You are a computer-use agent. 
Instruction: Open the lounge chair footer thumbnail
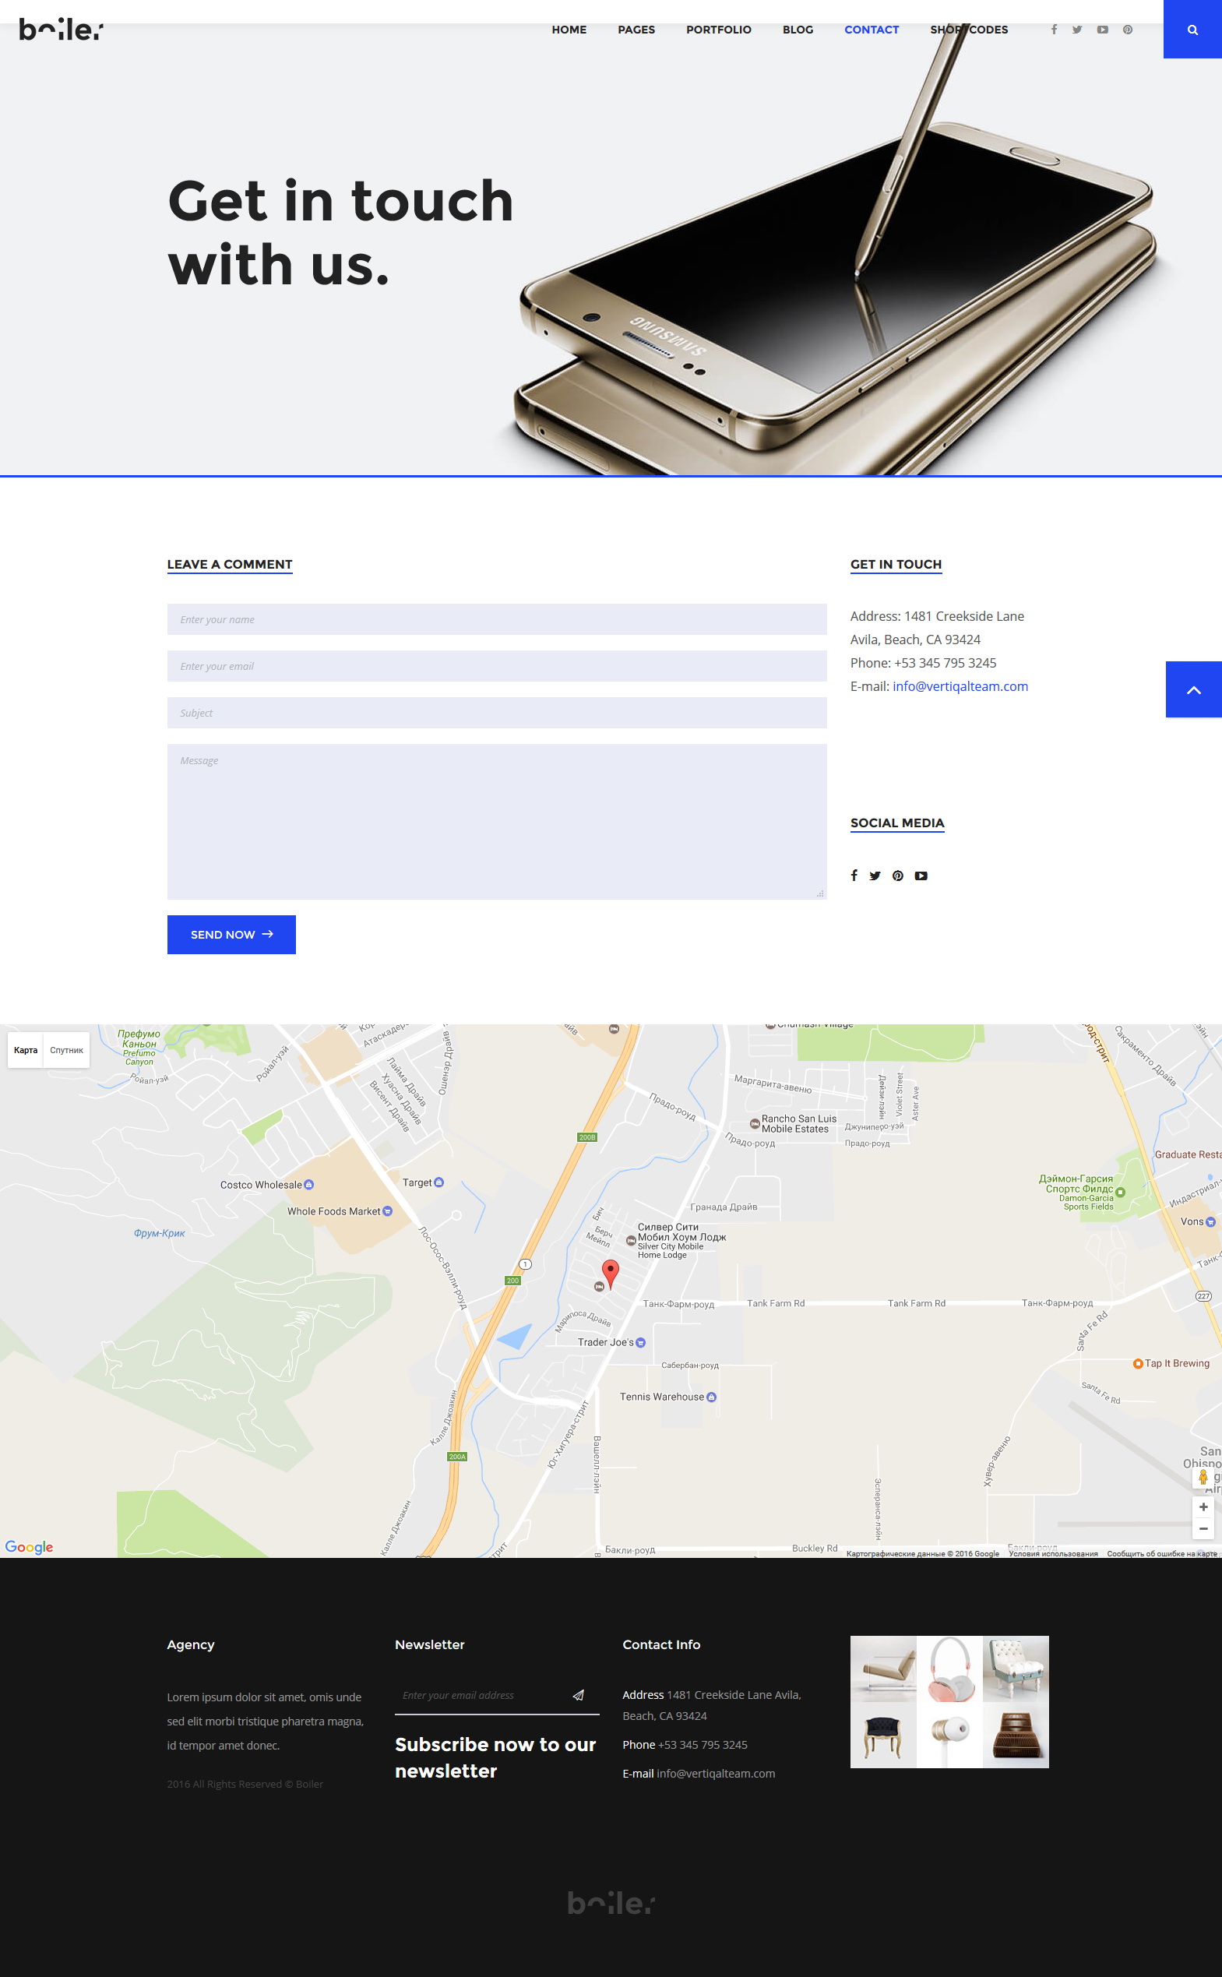tap(883, 1669)
